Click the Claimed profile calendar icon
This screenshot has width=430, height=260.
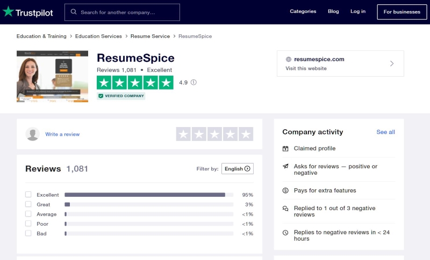[285, 148]
